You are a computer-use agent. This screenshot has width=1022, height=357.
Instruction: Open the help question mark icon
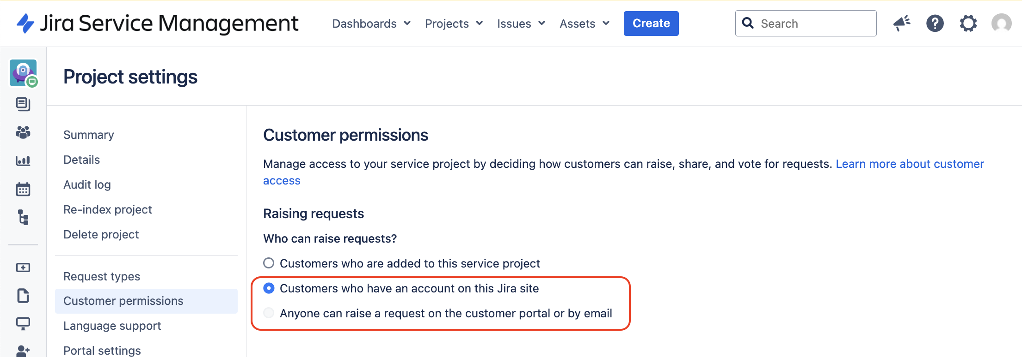tap(935, 24)
